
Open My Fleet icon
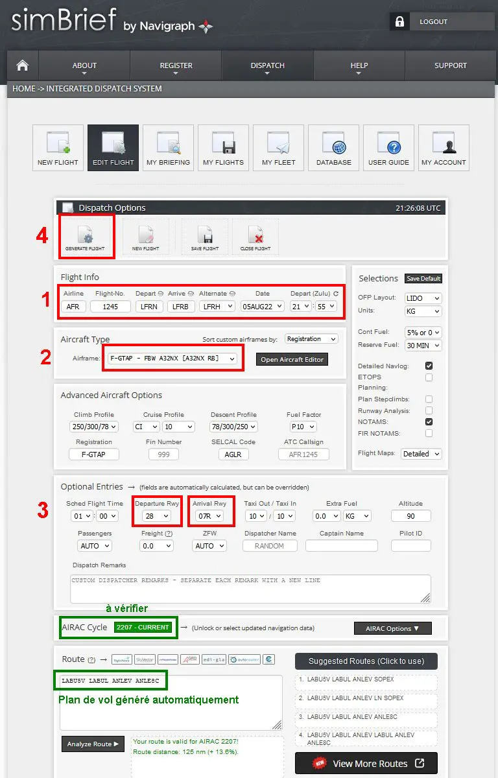(x=279, y=148)
